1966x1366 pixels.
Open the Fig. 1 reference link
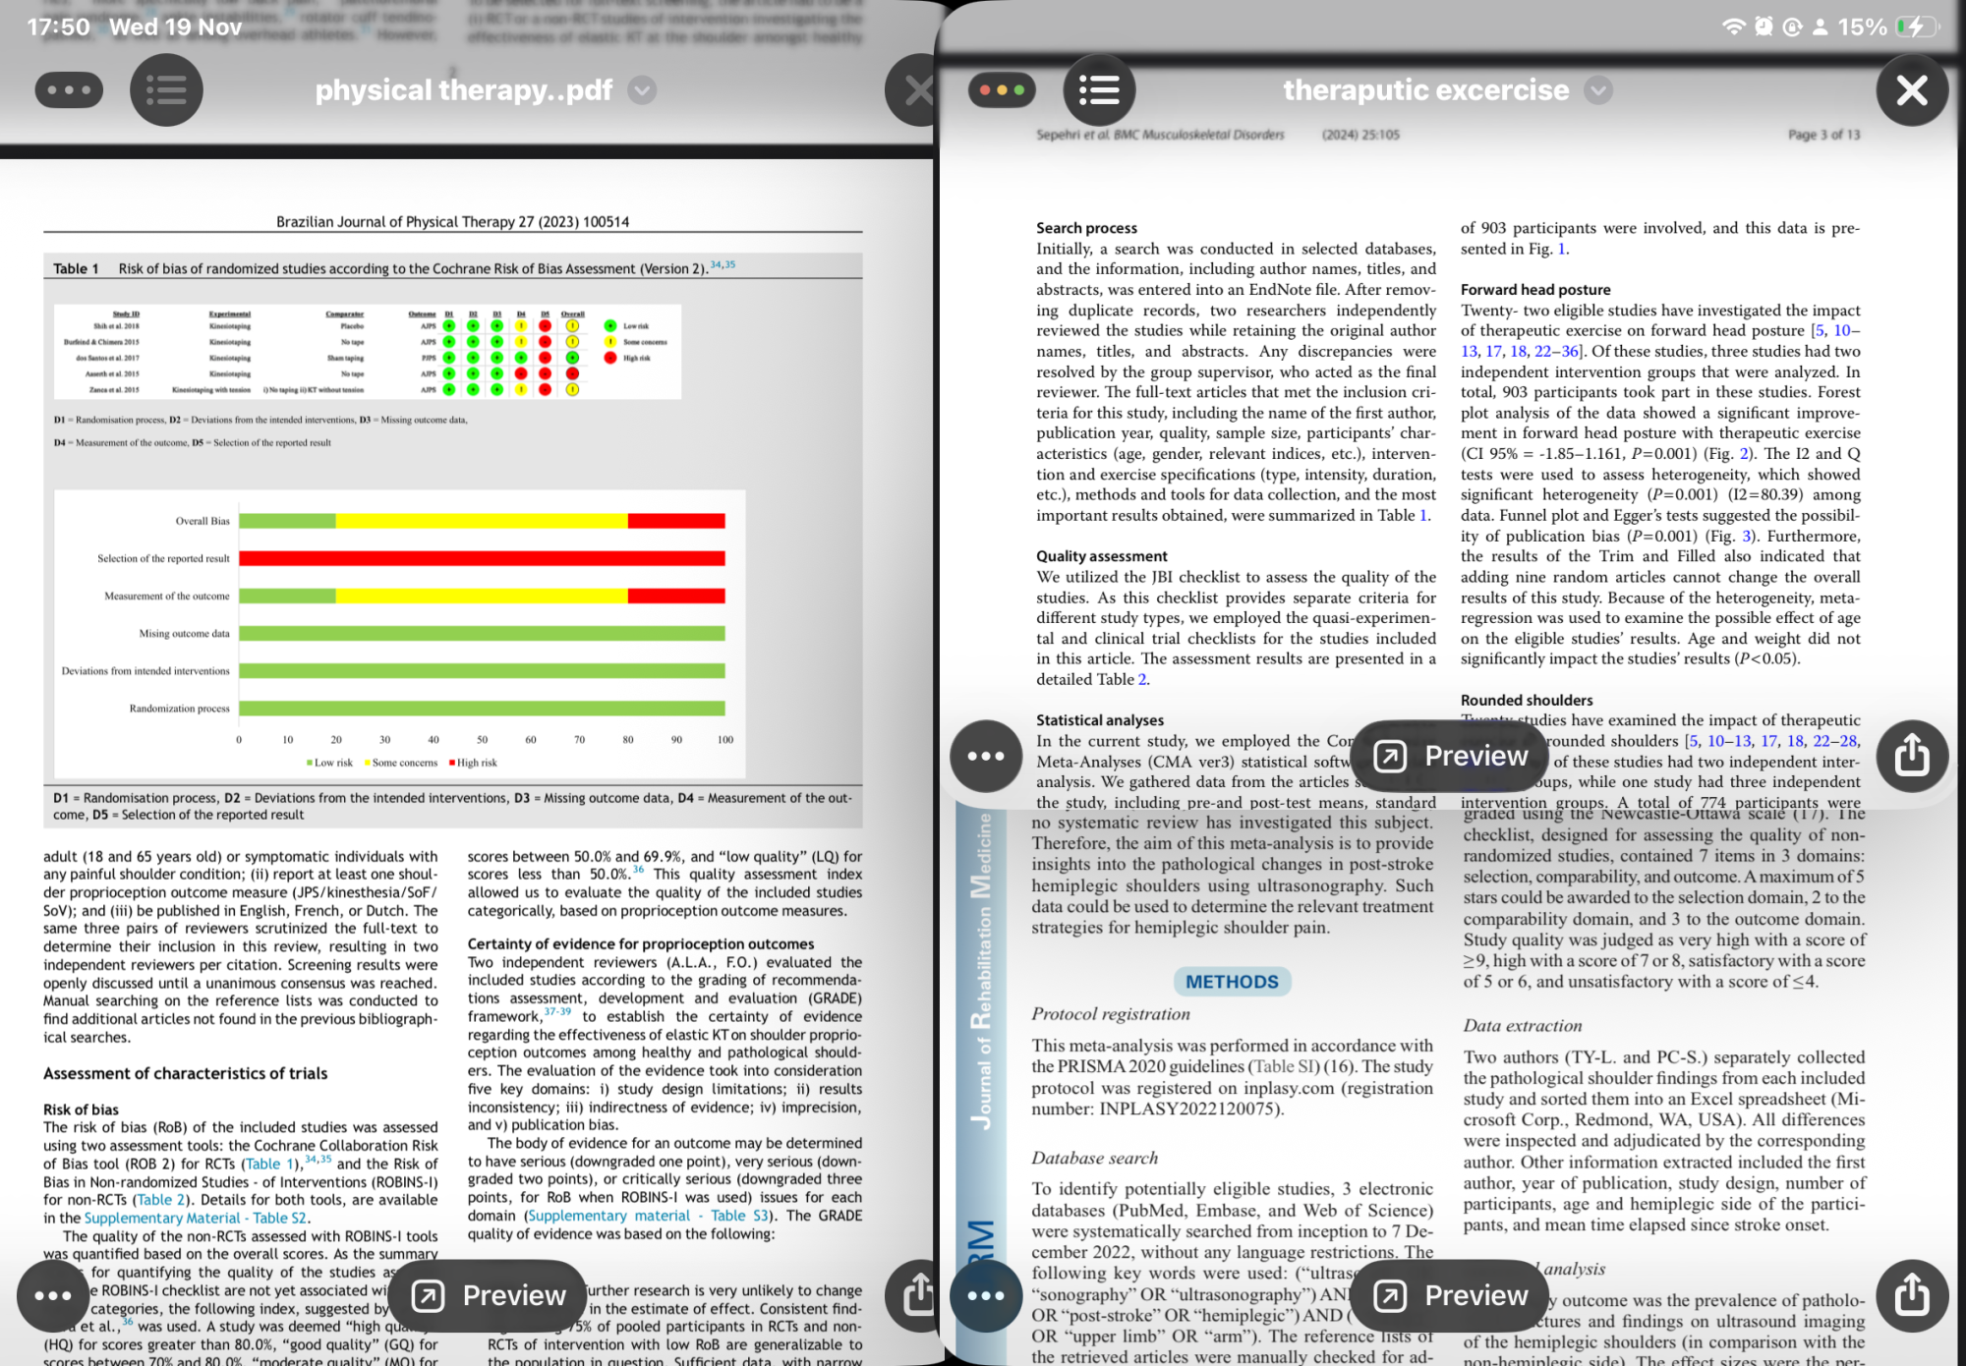1562,249
